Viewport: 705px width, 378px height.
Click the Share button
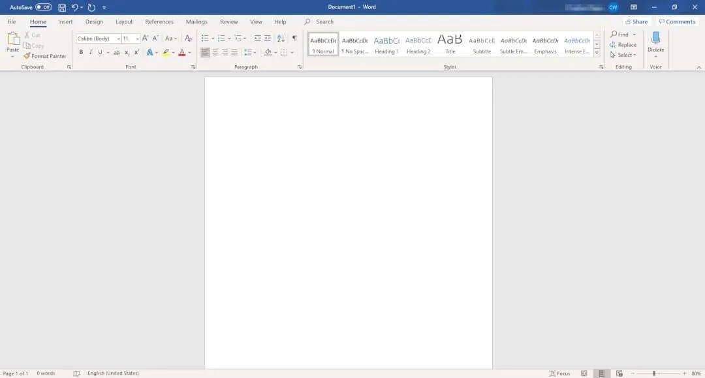tap(636, 22)
